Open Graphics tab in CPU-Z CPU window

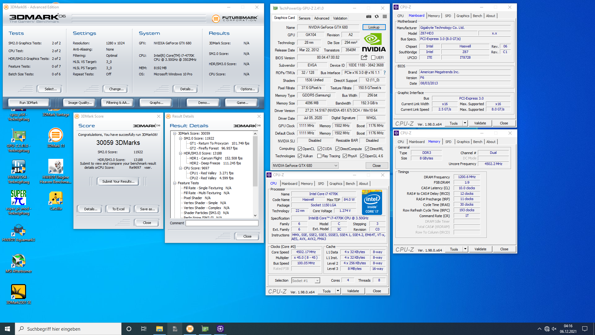[336, 184]
